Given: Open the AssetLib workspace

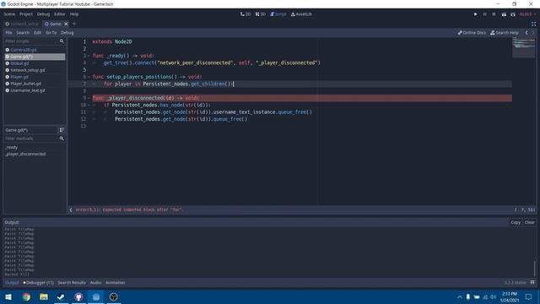Looking at the screenshot, I should coord(301,14).
